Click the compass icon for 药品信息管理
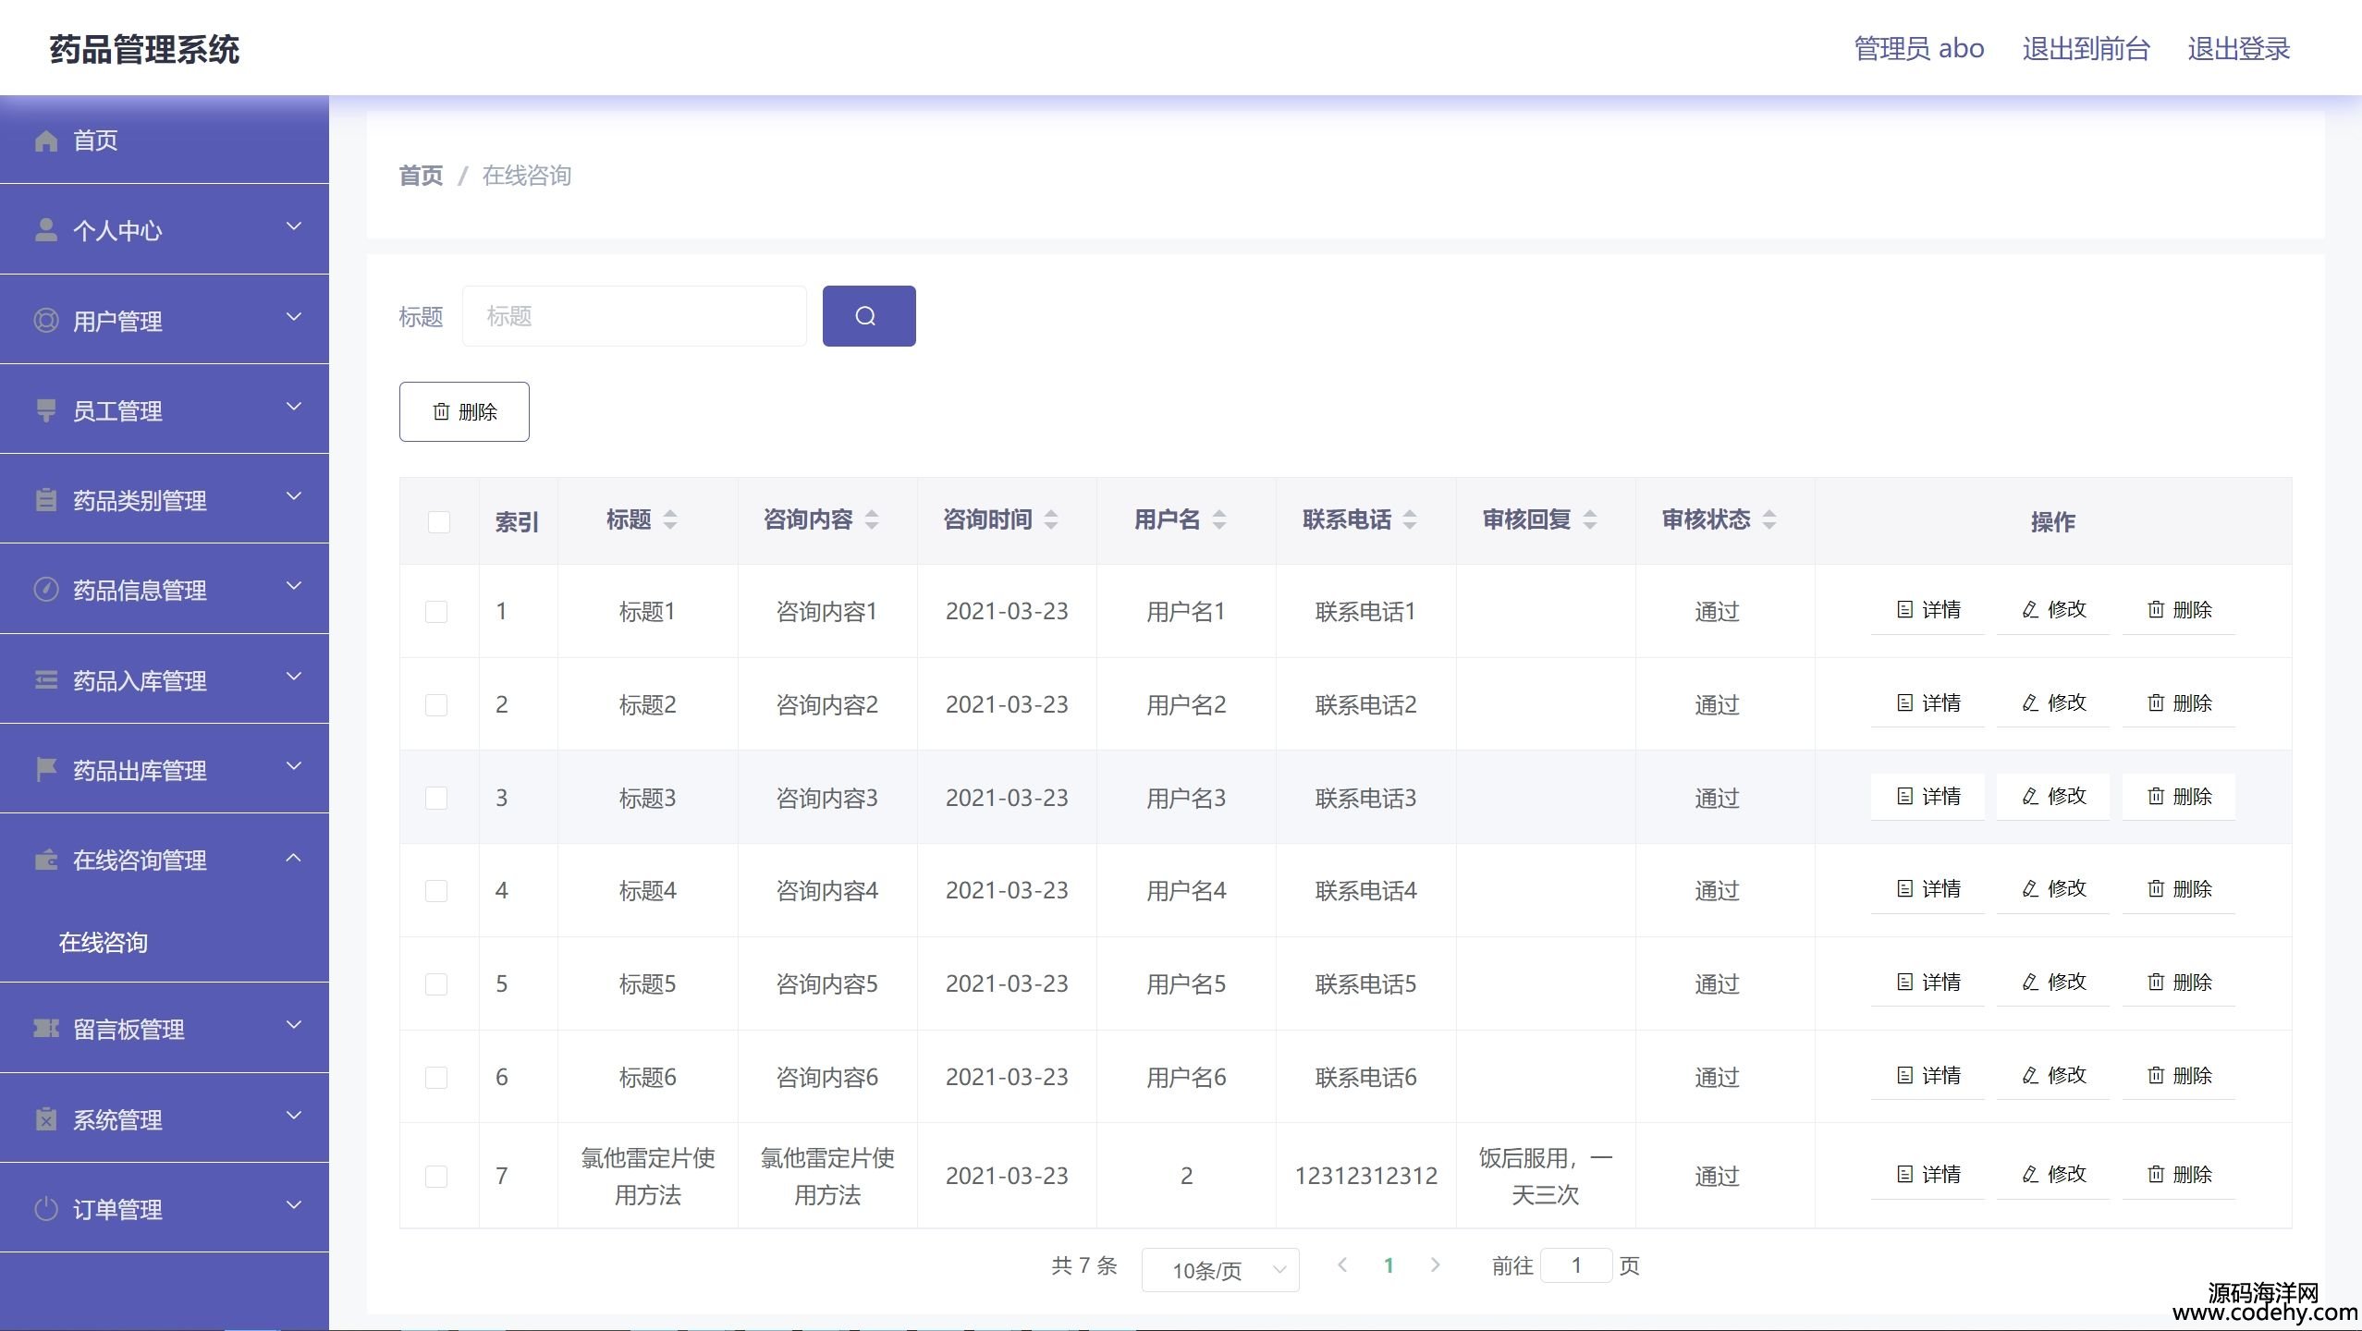 pos(46,590)
